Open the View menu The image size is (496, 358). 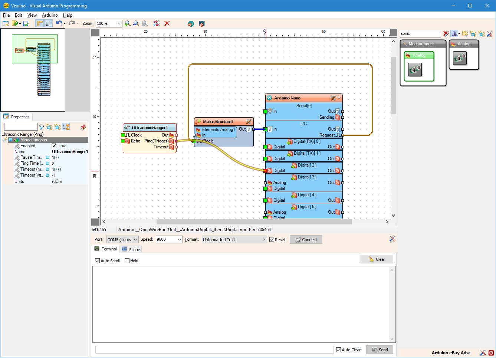(x=32, y=15)
